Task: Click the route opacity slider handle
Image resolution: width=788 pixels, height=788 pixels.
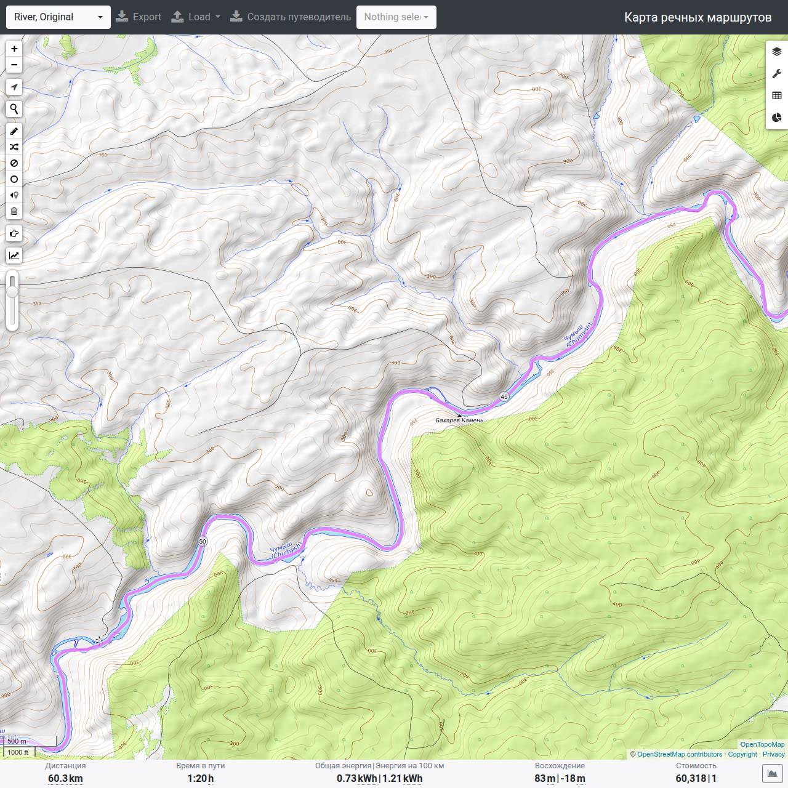Action: pyautogui.click(x=12, y=292)
